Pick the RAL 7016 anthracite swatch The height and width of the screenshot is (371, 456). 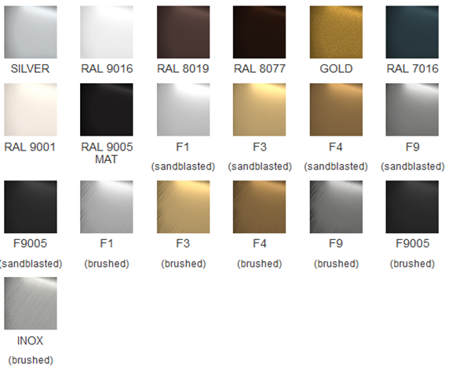pos(412,32)
